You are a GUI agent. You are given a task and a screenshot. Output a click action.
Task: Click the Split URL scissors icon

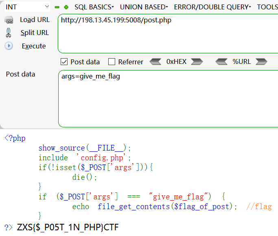[x=8, y=33]
